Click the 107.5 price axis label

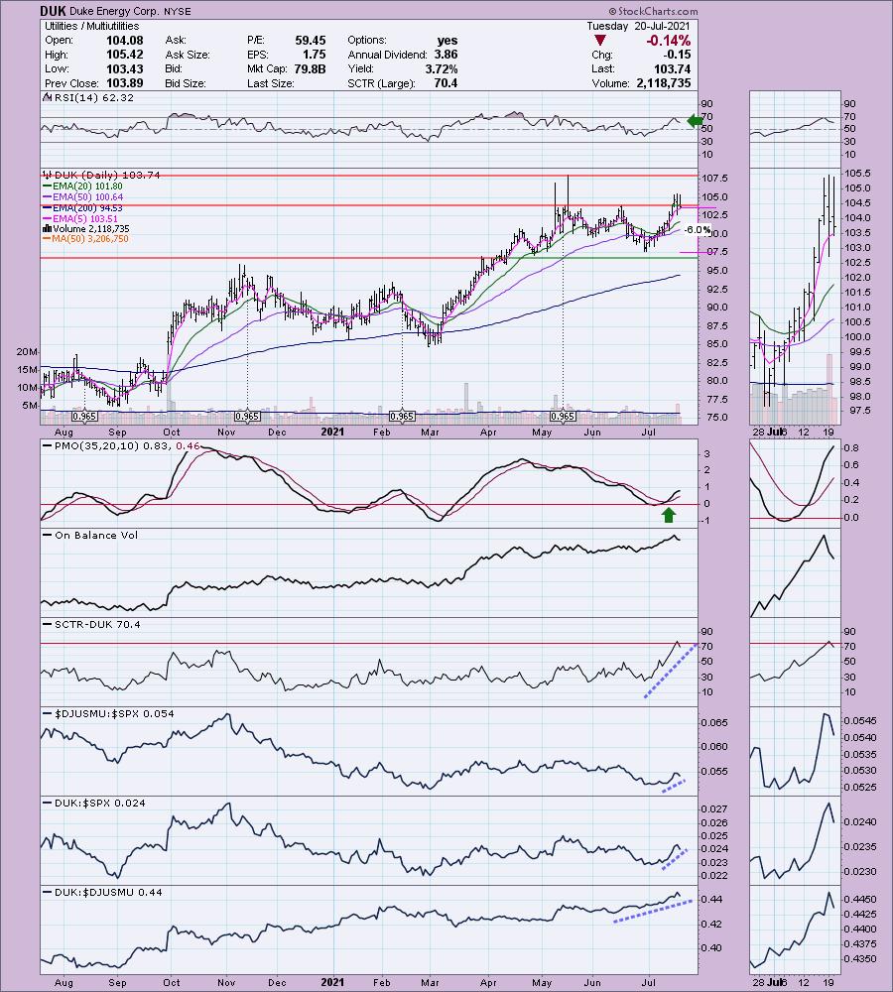coord(714,179)
